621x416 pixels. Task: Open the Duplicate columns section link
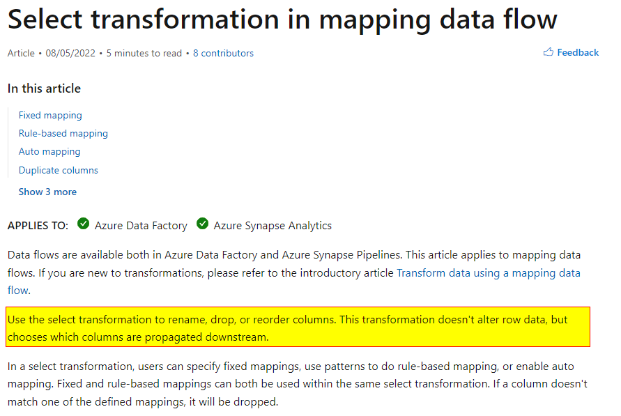click(58, 170)
